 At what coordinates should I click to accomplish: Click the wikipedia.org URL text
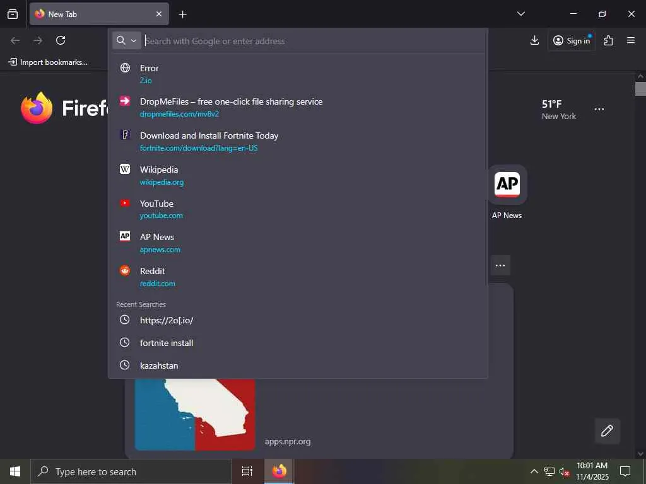tap(161, 182)
